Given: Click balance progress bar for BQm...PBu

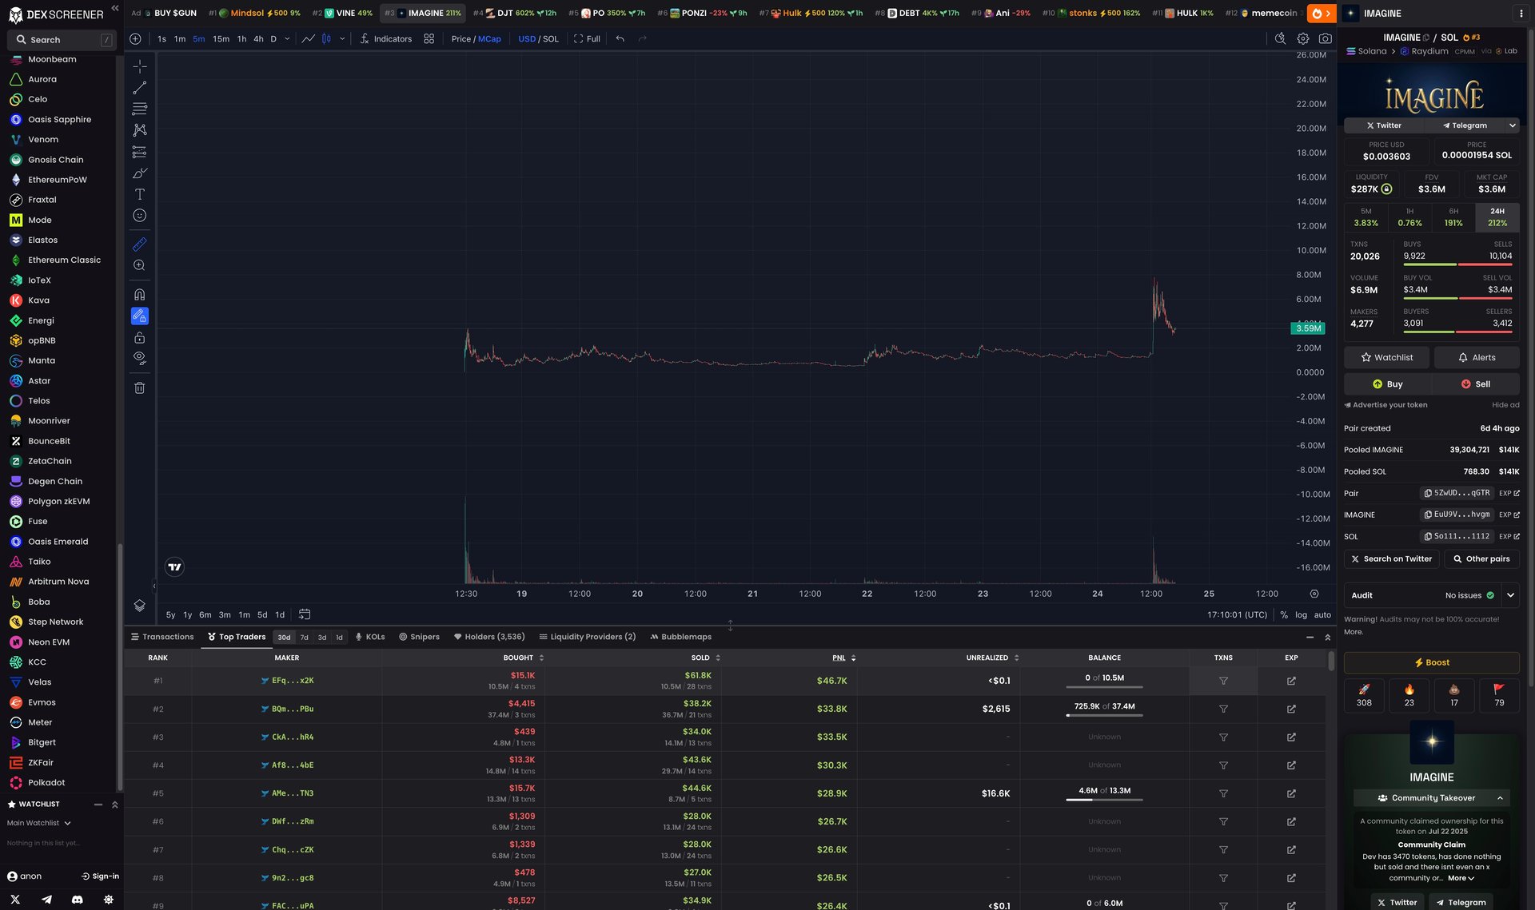Looking at the screenshot, I should (x=1104, y=715).
